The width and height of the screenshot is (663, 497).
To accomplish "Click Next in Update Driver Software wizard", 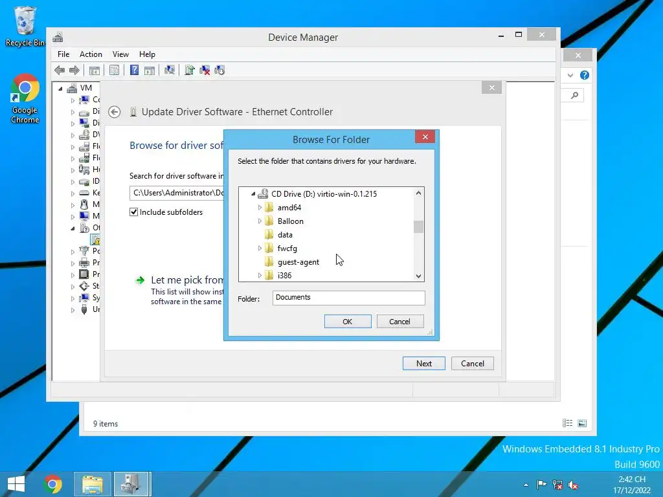I will pyautogui.click(x=423, y=364).
